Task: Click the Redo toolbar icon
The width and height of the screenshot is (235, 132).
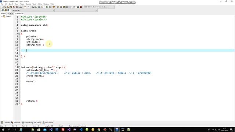Action: 28,7
